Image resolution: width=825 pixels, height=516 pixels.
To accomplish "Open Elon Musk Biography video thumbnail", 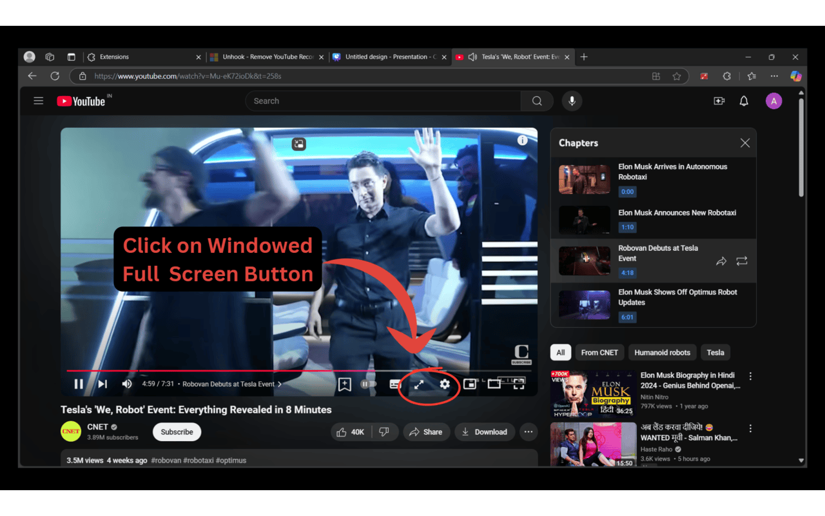I will pyautogui.click(x=594, y=393).
